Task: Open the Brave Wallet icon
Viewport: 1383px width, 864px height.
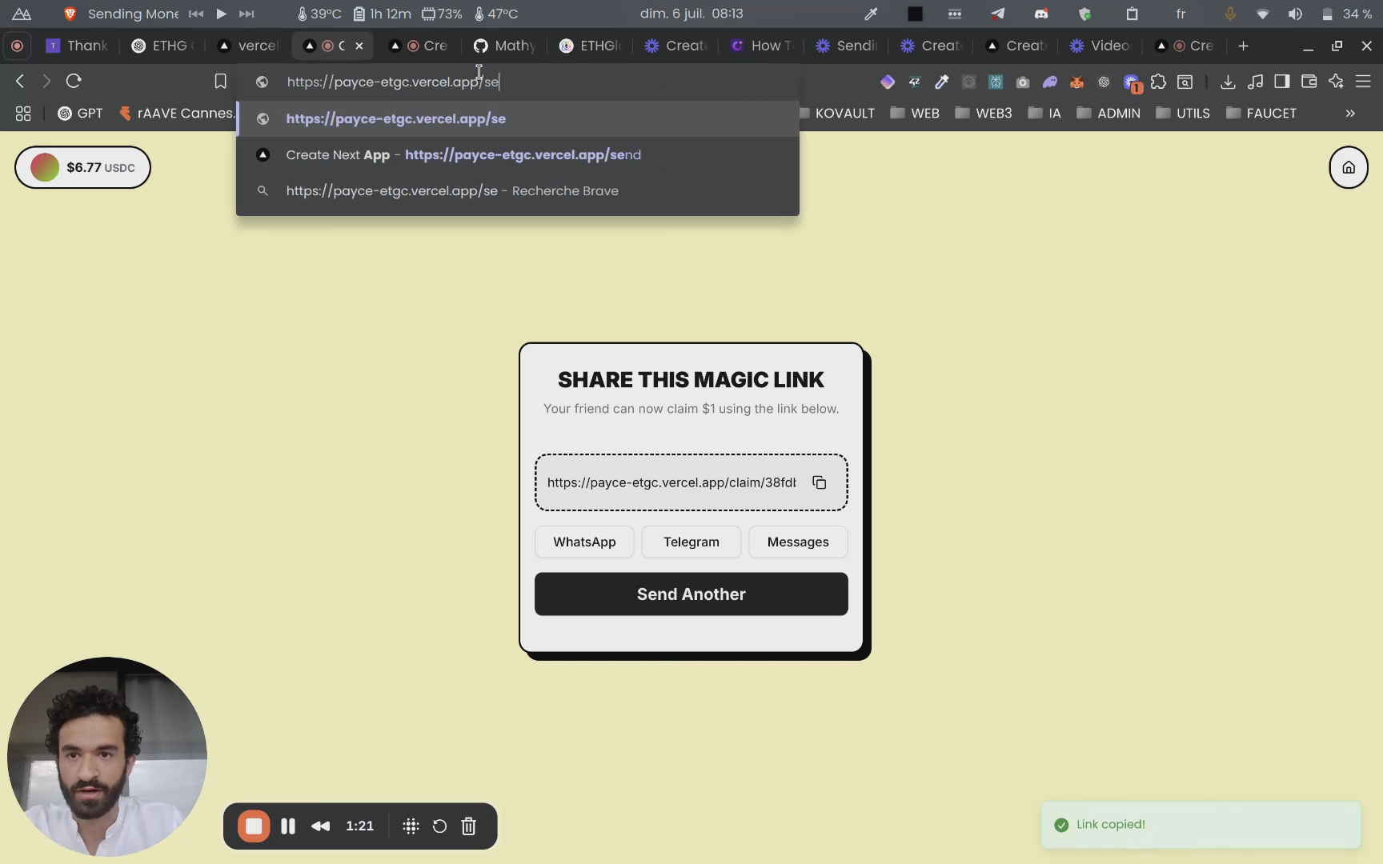Action: tap(1309, 82)
